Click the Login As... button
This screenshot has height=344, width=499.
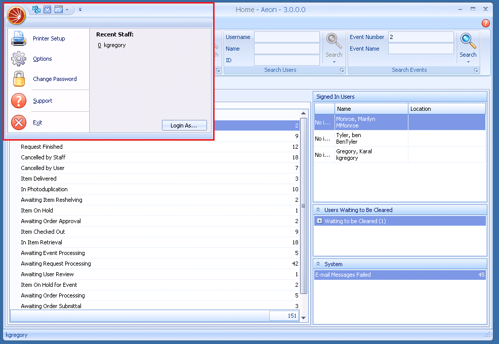pos(184,125)
